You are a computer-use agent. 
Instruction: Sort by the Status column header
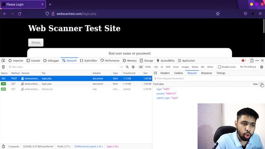click(5, 73)
